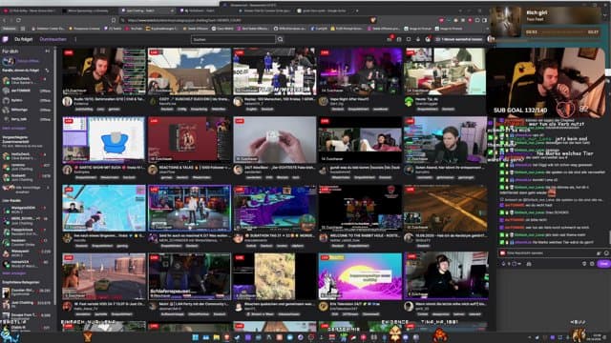Open 'REACTIONS & TALKS' stream title
The width and height of the screenshot is (611, 343).
[194, 168]
